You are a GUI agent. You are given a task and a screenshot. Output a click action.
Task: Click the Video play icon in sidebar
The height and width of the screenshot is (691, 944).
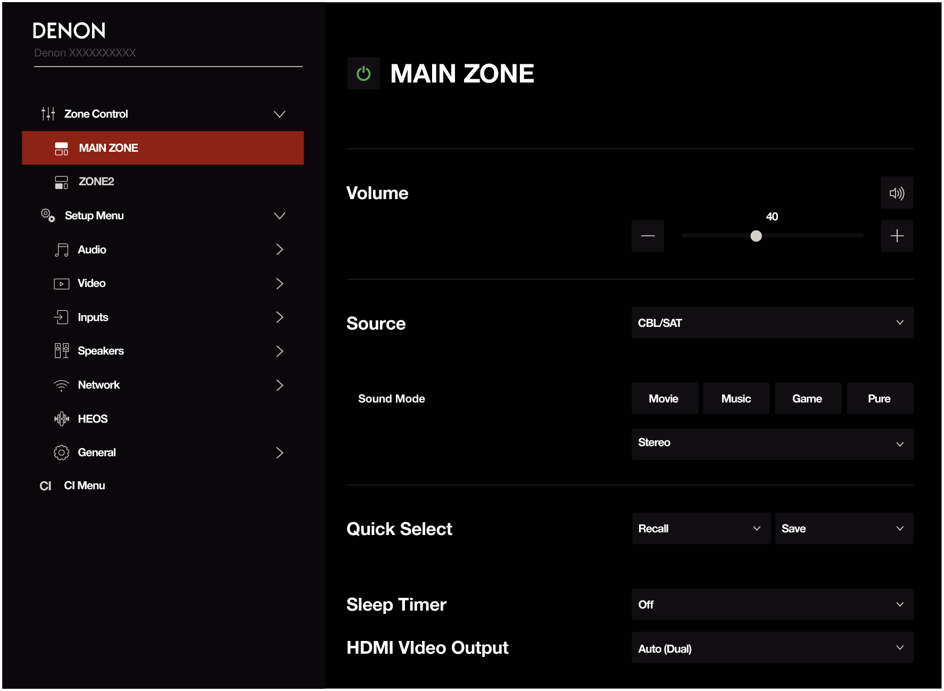(x=62, y=284)
